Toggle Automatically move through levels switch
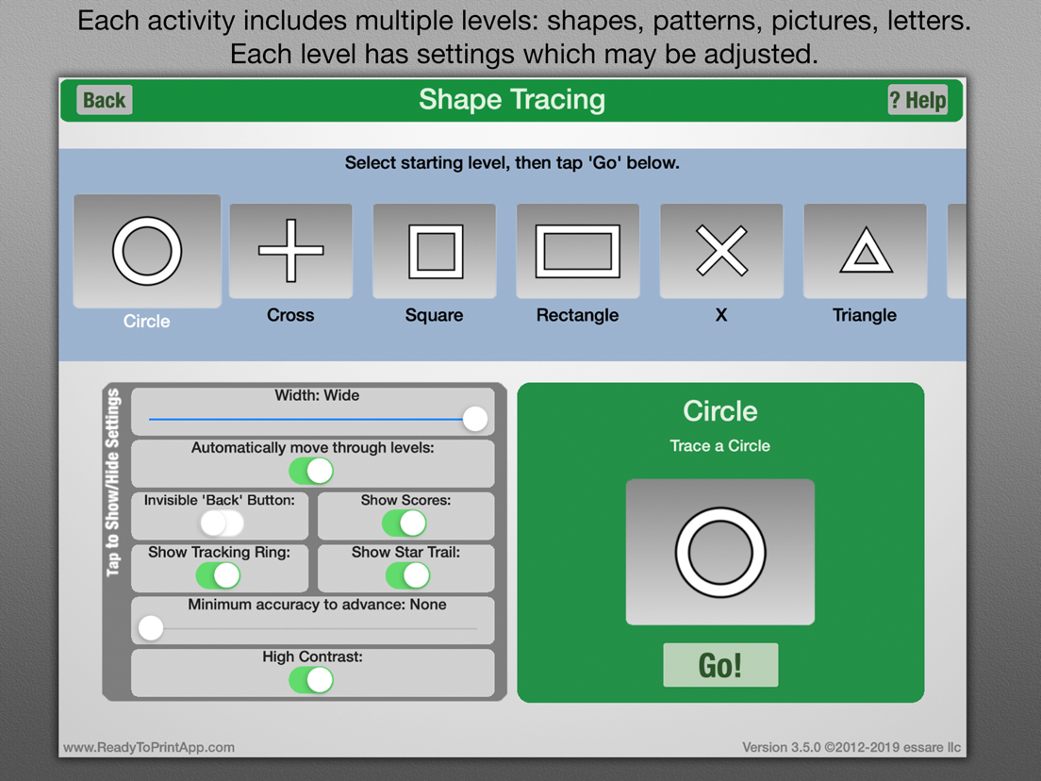The width and height of the screenshot is (1041, 781). click(311, 471)
